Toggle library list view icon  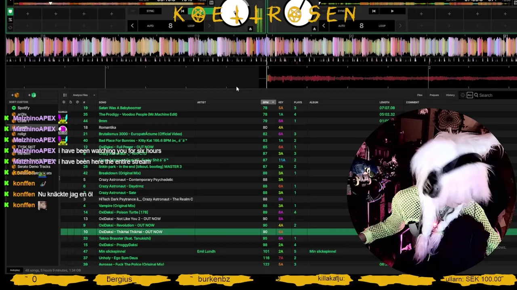click(65, 95)
